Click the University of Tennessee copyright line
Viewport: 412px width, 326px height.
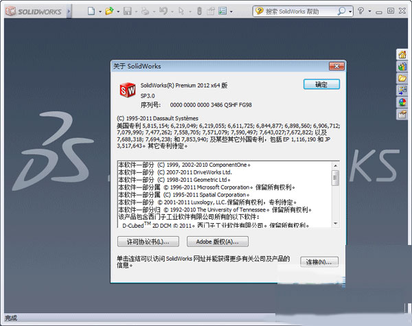pyautogui.click(x=215, y=209)
